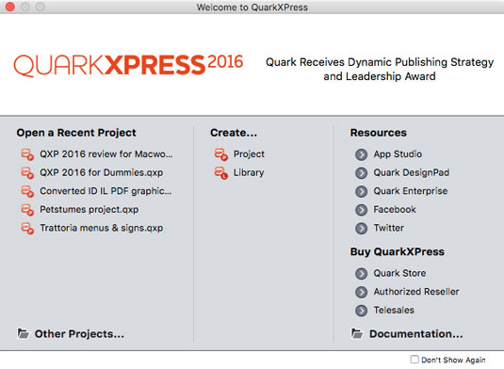Click the project icon beside QXP 2016 for Dummies.qxp

tap(27, 173)
